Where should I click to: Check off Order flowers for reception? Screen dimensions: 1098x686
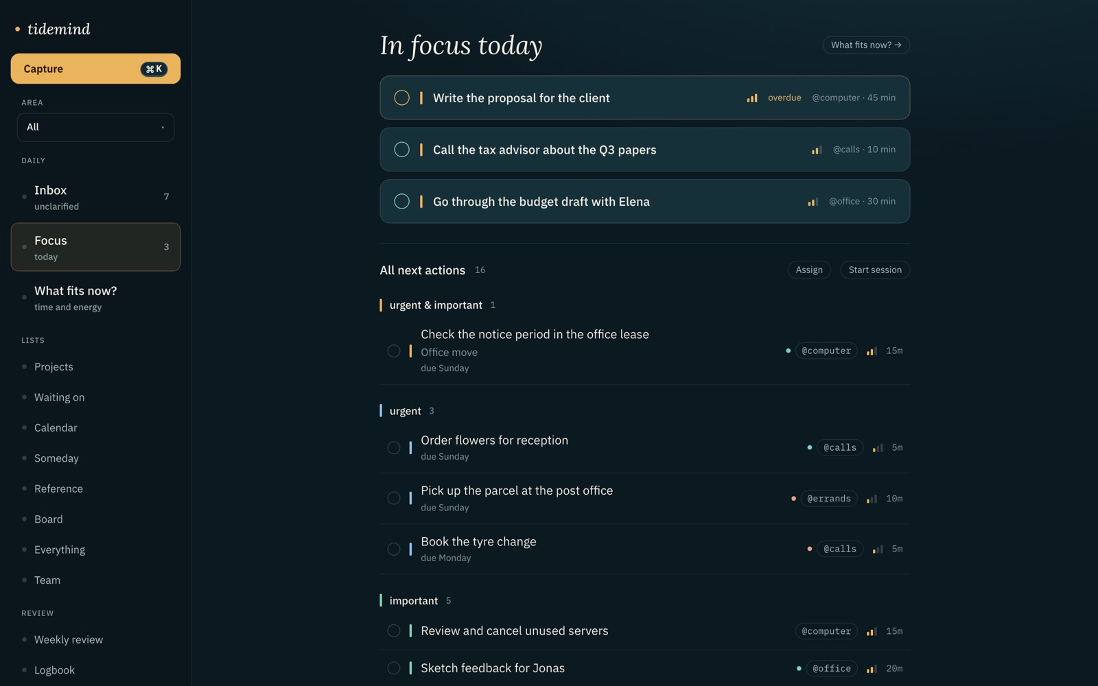tap(394, 448)
